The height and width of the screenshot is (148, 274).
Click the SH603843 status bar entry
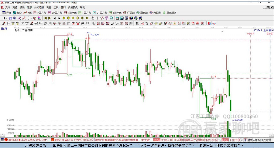click(259, 140)
